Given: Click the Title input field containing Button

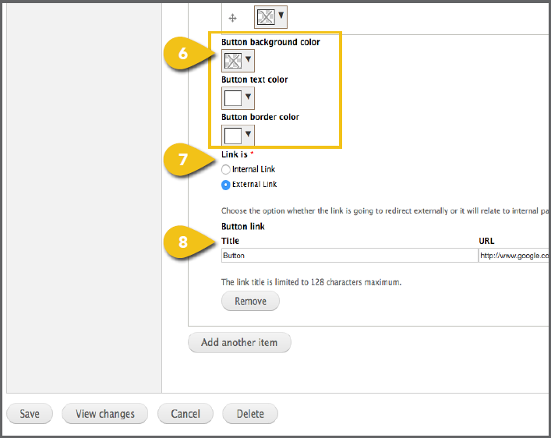Looking at the screenshot, I should pos(350,255).
